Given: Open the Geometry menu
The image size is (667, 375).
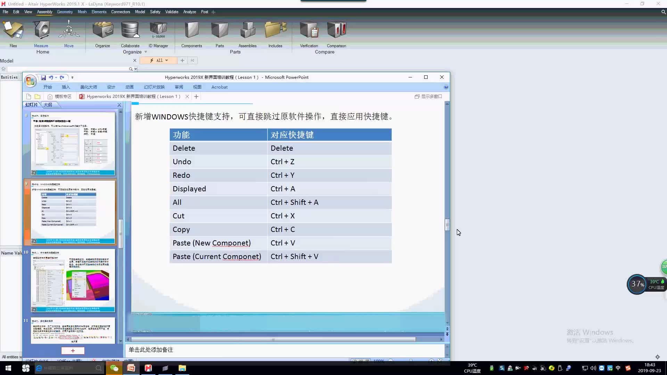Looking at the screenshot, I should (x=65, y=11).
